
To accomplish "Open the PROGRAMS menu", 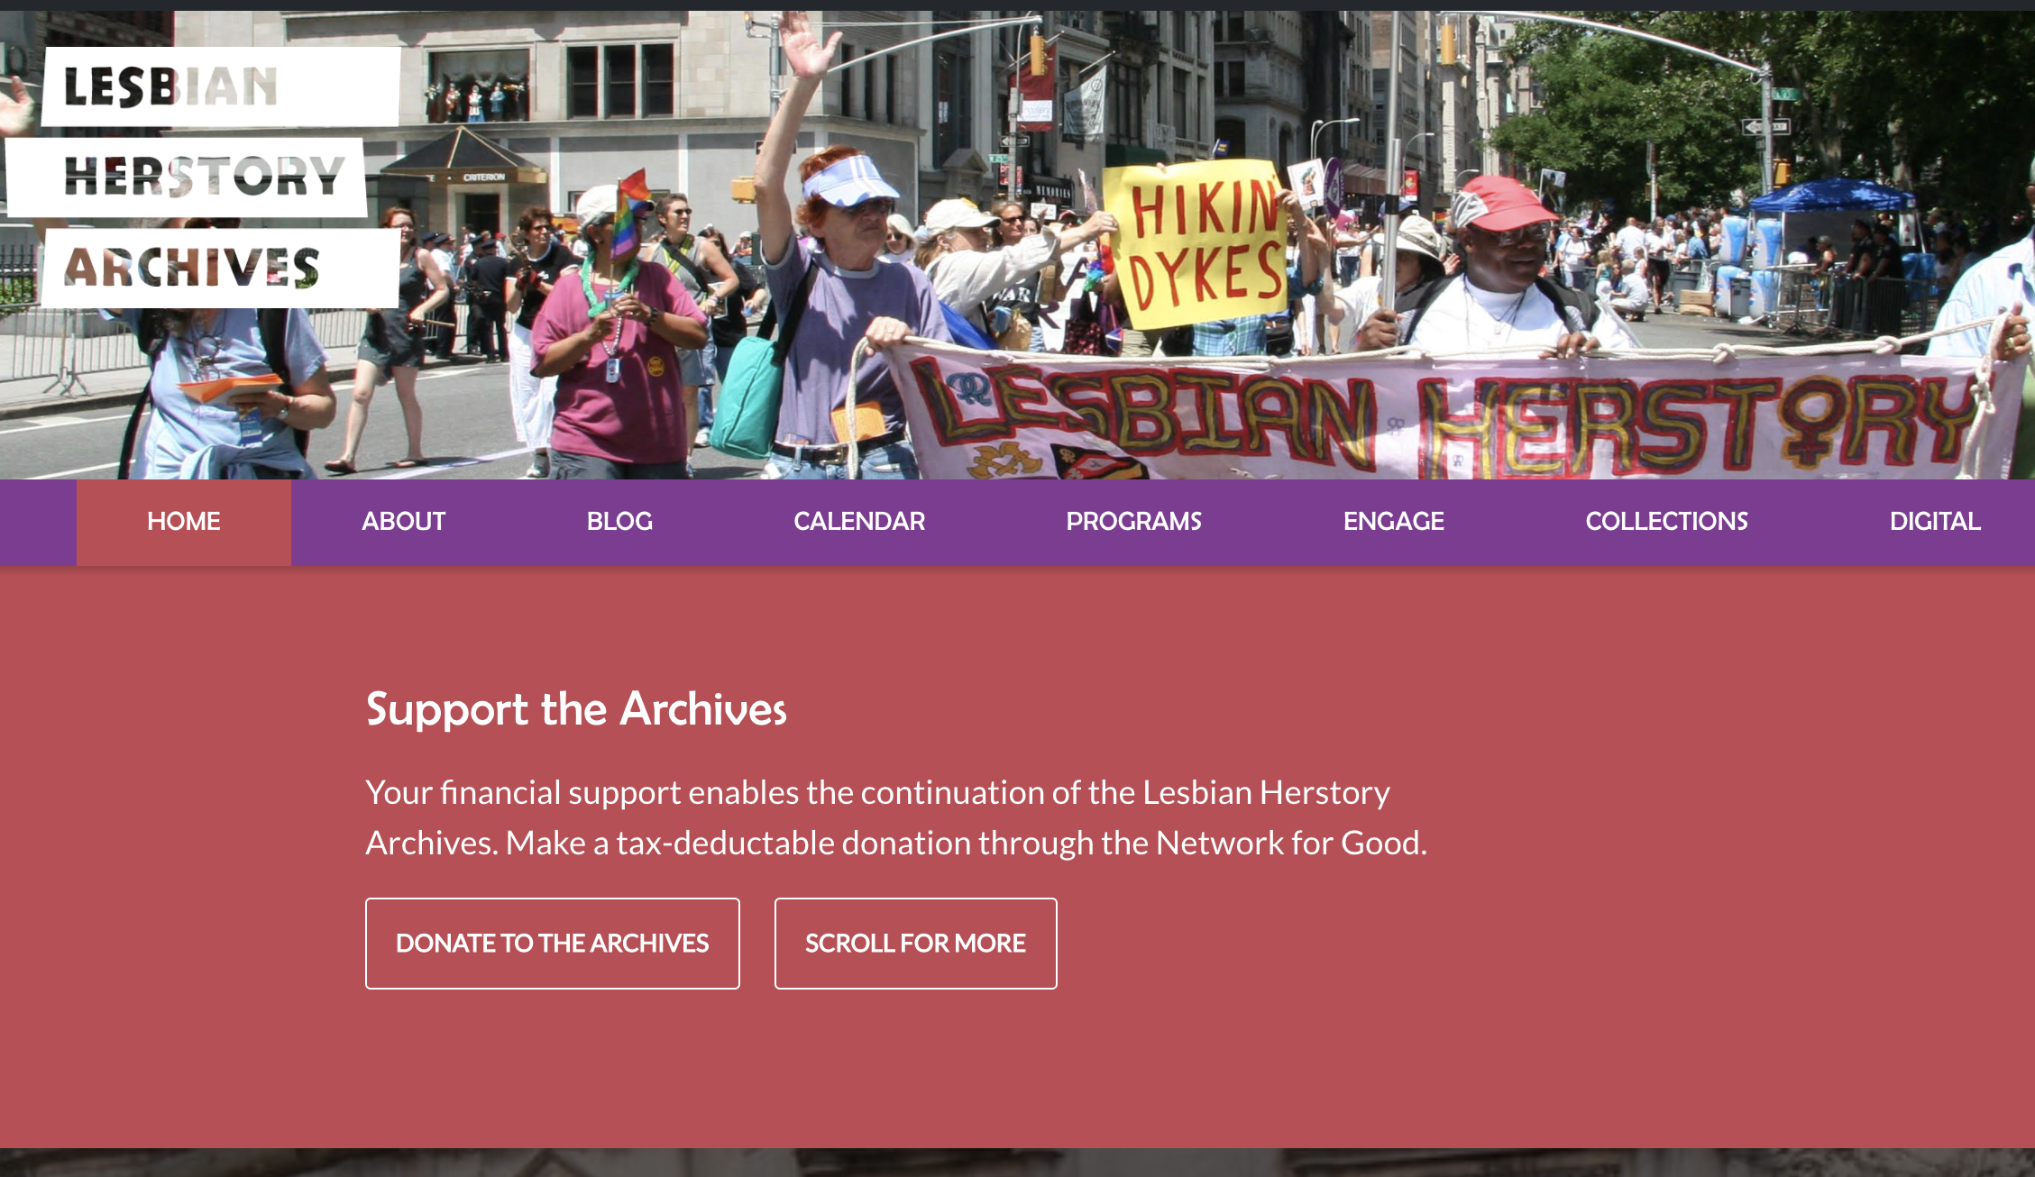I will click(1133, 522).
